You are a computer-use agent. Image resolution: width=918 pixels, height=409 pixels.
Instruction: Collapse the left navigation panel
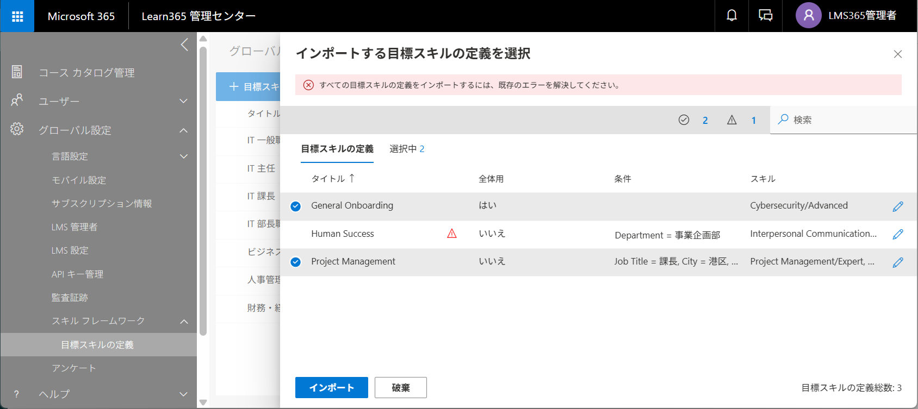coord(185,45)
